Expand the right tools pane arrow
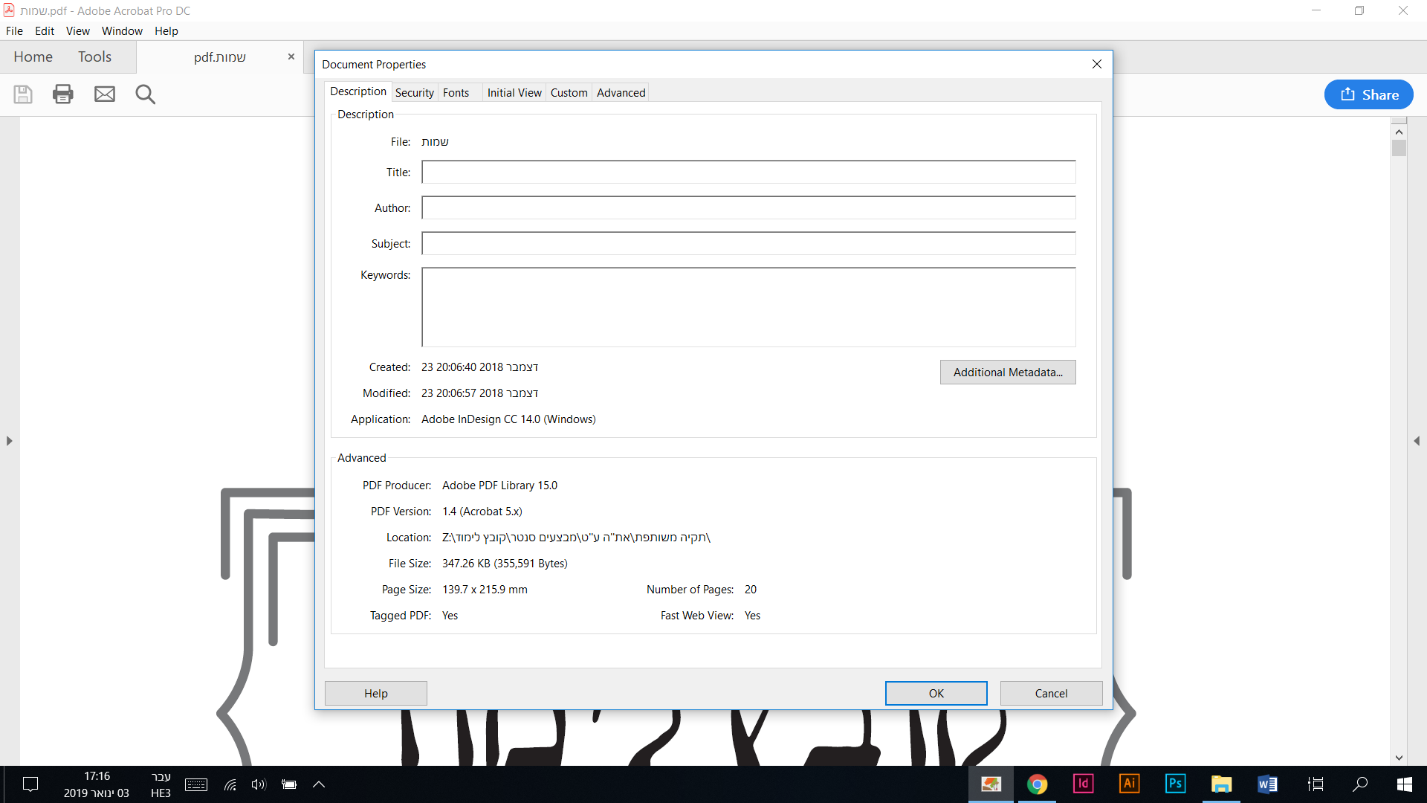Viewport: 1427px width, 803px height. click(1417, 441)
